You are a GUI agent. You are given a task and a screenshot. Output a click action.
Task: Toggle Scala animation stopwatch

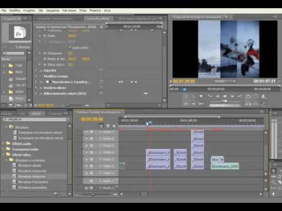point(45,36)
